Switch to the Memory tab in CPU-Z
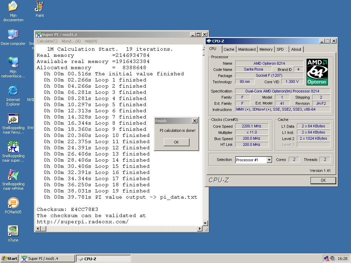 266,49
